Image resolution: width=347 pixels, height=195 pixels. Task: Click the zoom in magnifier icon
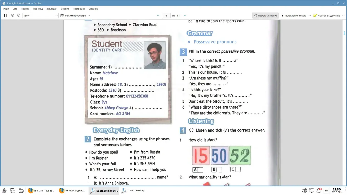(x=13, y=16)
